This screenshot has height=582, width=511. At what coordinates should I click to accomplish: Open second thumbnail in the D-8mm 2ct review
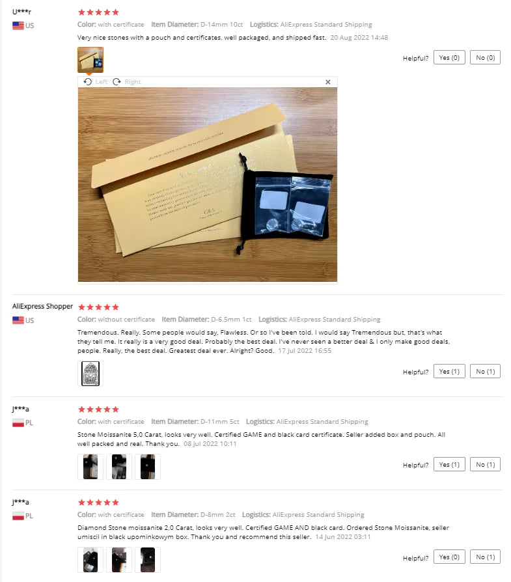pos(119,560)
